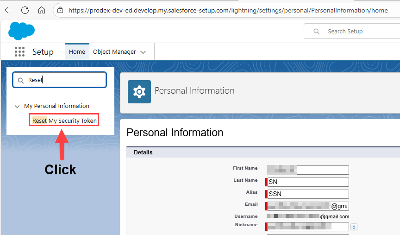Open the Object Manager tab
The image size is (400, 235).
click(x=114, y=52)
